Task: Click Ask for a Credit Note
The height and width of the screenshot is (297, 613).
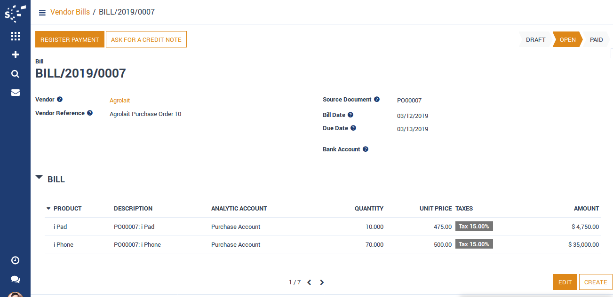Action: (x=146, y=39)
